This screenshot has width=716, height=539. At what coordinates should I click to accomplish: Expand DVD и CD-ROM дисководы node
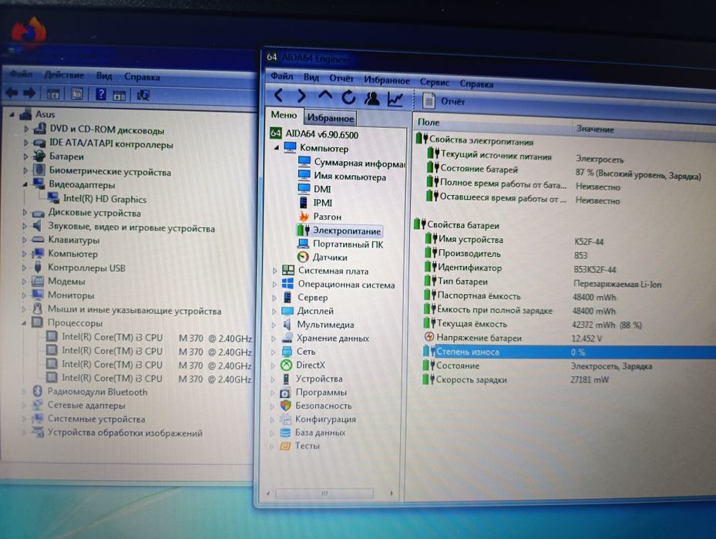[26, 130]
